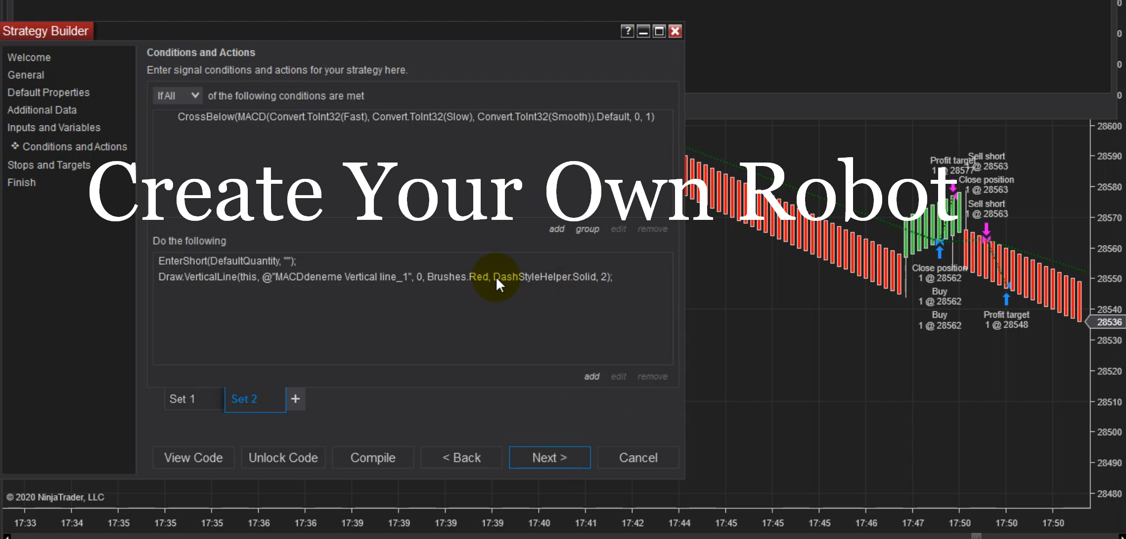Select the EnterShort action line
1126x539 pixels.
227,261
